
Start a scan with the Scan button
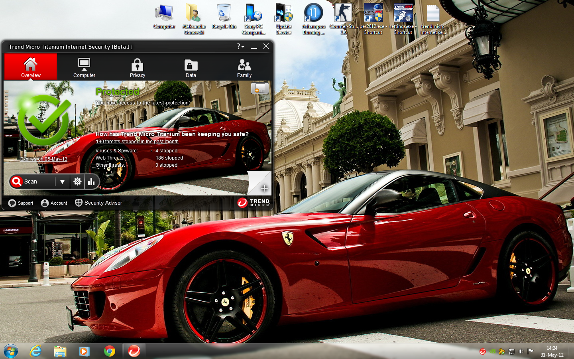pyautogui.click(x=32, y=181)
